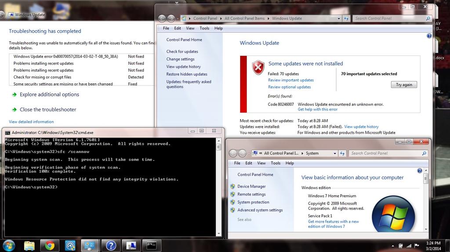Screen dimensions: 450x252
Task: Click power plug icon in system tray
Action: tap(401, 246)
